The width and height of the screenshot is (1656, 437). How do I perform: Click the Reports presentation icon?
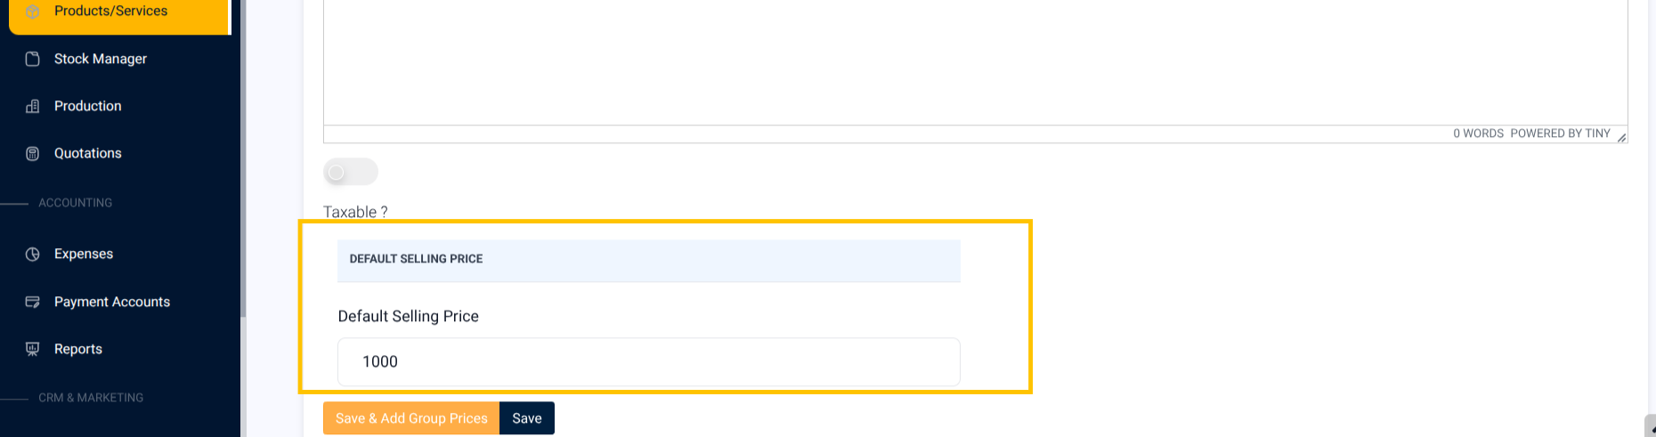33,349
